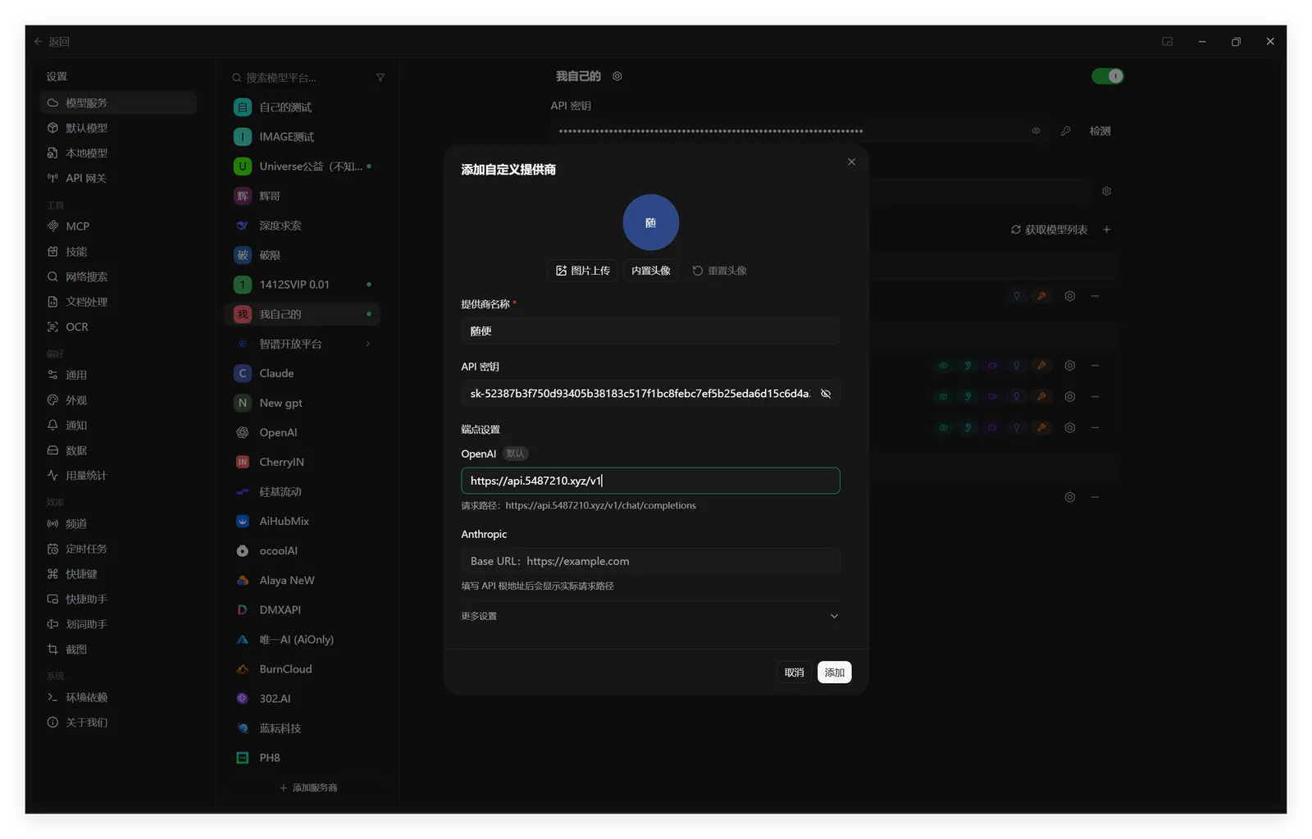Open the 内置头像 avatar picker
Screen dimensions: 1312x839
650,271
